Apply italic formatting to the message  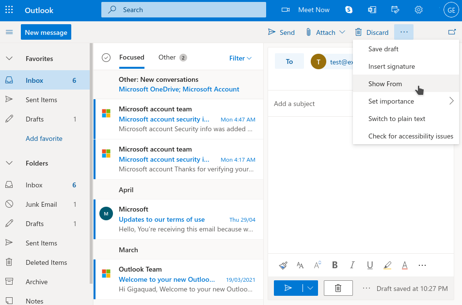[352, 265]
